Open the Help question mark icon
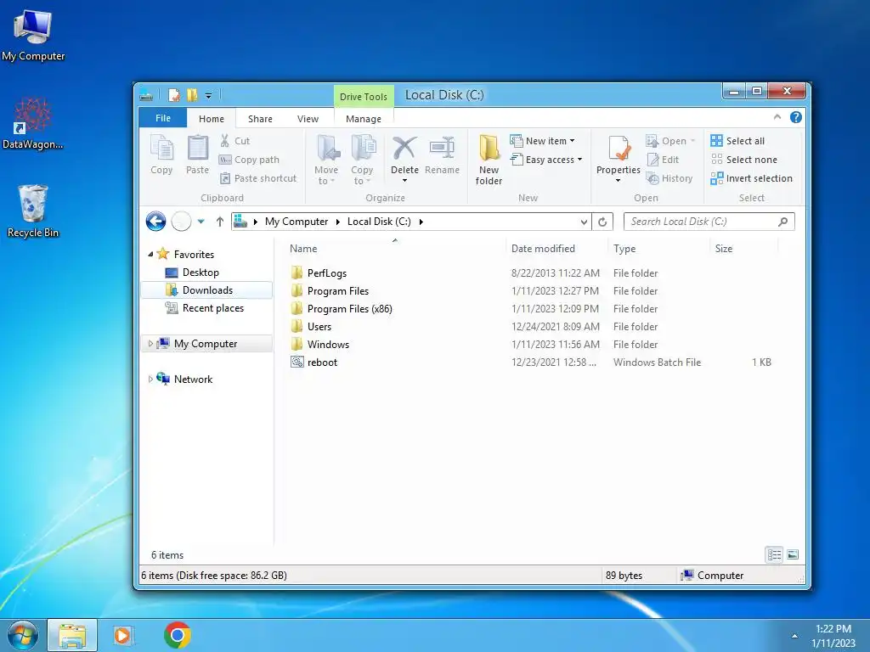This screenshot has height=652, width=870. pos(795,117)
